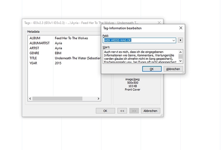The image size is (221, 150).
Task: Select the ALBUMARTIST metadata row
Action: click(x=64, y=43)
